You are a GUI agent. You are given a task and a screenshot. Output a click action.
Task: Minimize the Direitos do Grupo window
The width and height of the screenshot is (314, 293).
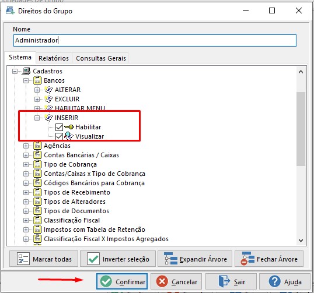(x=246, y=10)
